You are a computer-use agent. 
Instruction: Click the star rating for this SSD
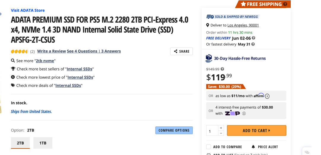20,51
